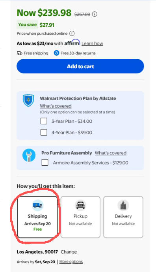Image resolution: width=156 pixels, height=272 pixels.
Task: Click the Pro Furniture Assembly wrench icon
Action: (29, 155)
